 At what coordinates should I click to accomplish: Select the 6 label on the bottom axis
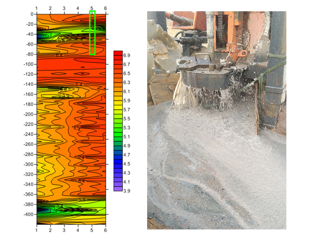click(105, 226)
